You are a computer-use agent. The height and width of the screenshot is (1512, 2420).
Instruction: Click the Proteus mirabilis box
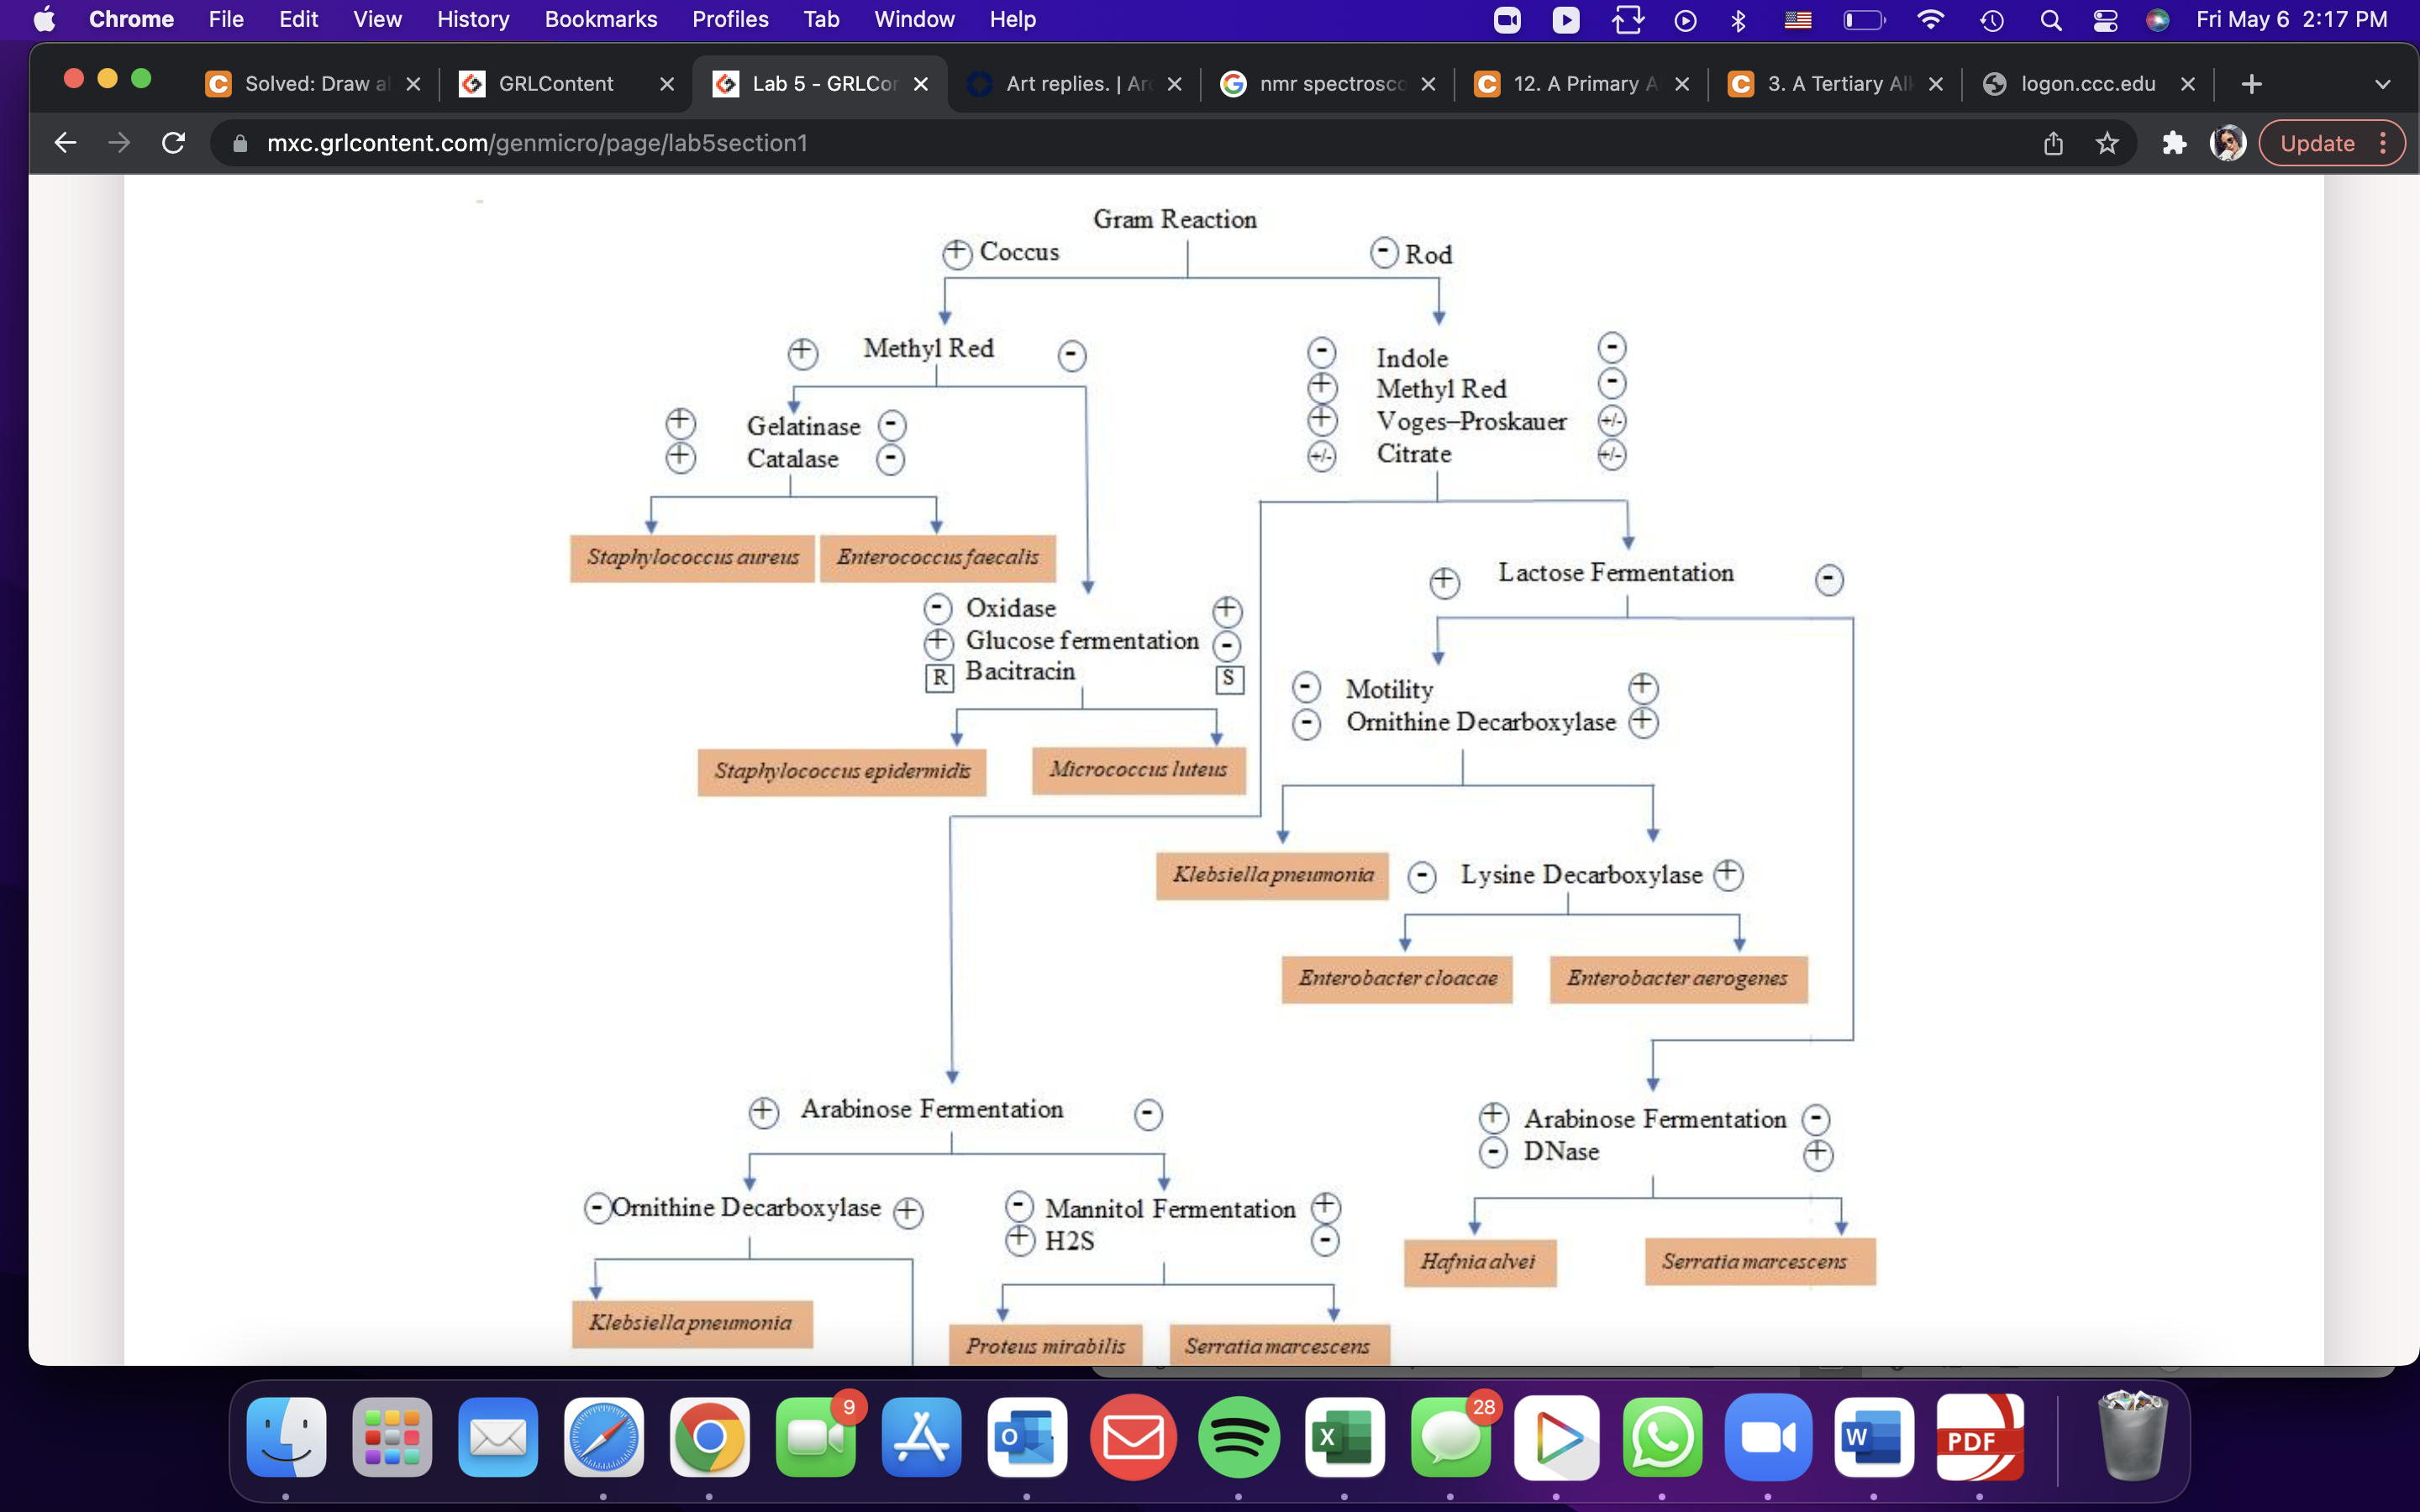(x=1046, y=1346)
